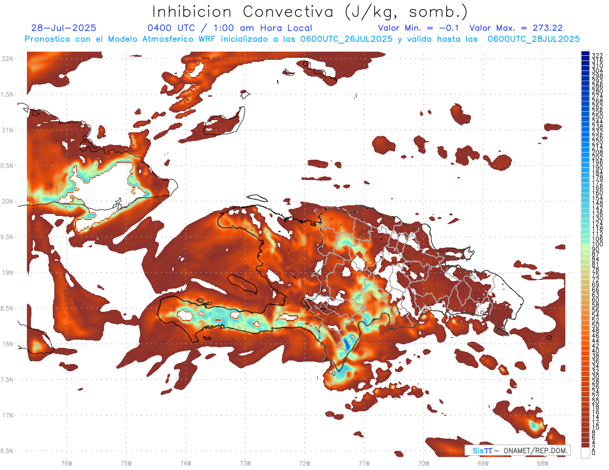
Task: Click the colorbar value '10'
Action: [x=596, y=427]
